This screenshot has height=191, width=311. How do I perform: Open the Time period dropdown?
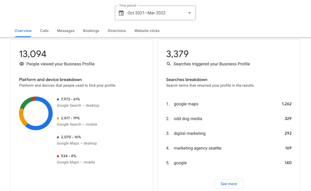[x=189, y=13]
